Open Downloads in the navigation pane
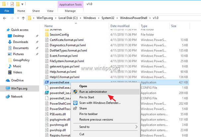The height and width of the screenshot is (137, 201). [21, 42]
